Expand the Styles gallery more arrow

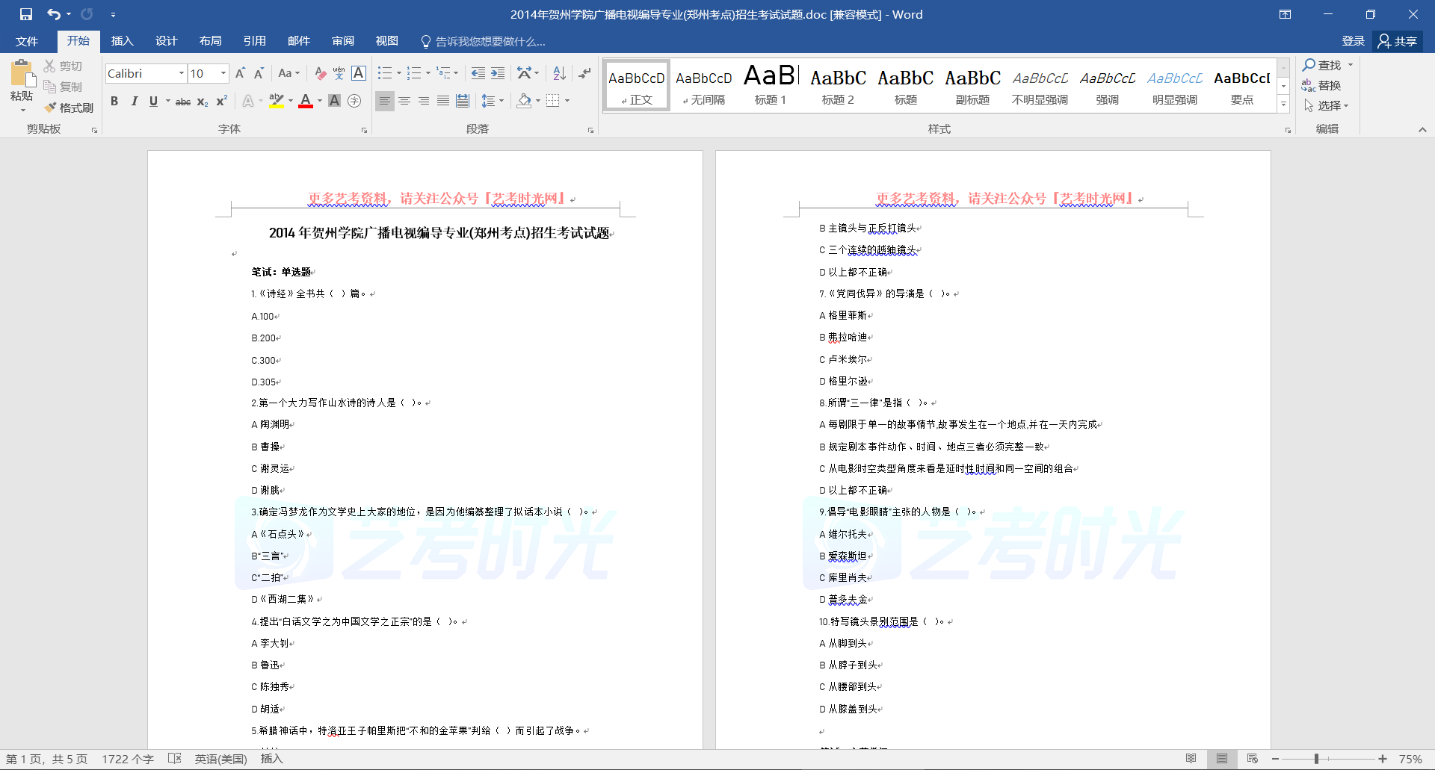1283,105
